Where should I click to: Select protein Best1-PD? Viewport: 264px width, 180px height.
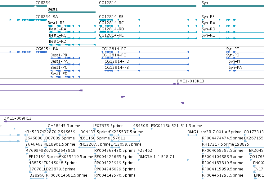click(59, 74)
